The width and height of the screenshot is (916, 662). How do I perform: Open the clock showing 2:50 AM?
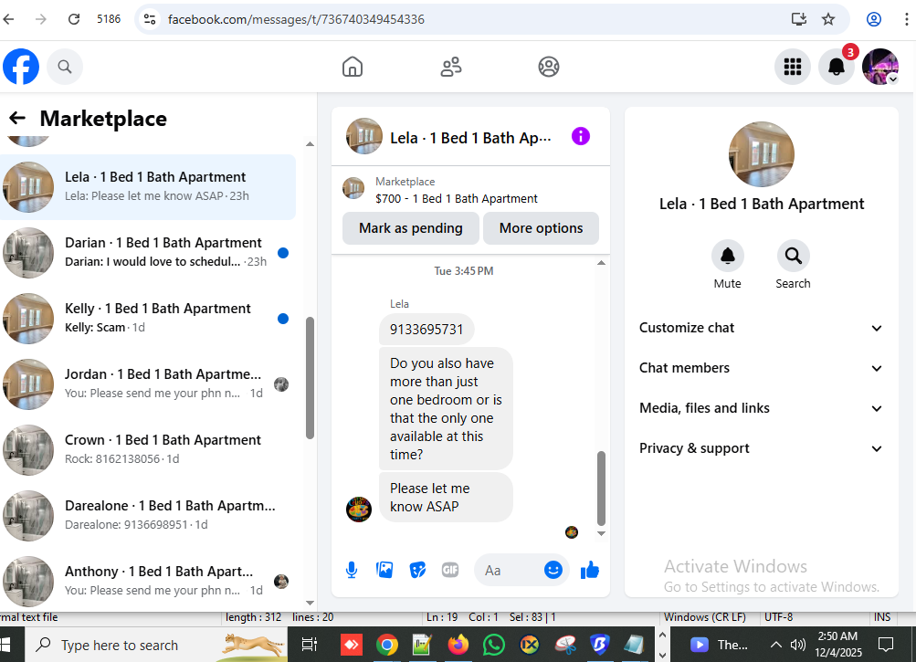pos(838,645)
